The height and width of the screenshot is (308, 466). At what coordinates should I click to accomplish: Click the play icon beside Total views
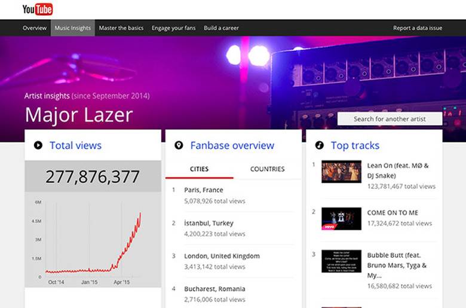coord(38,145)
